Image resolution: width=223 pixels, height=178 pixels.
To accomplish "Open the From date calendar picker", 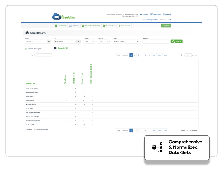I will coord(49,42).
